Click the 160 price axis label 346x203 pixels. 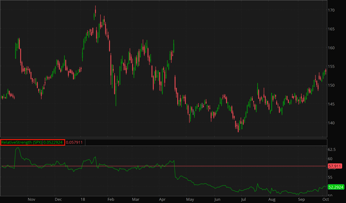(x=332, y=48)
